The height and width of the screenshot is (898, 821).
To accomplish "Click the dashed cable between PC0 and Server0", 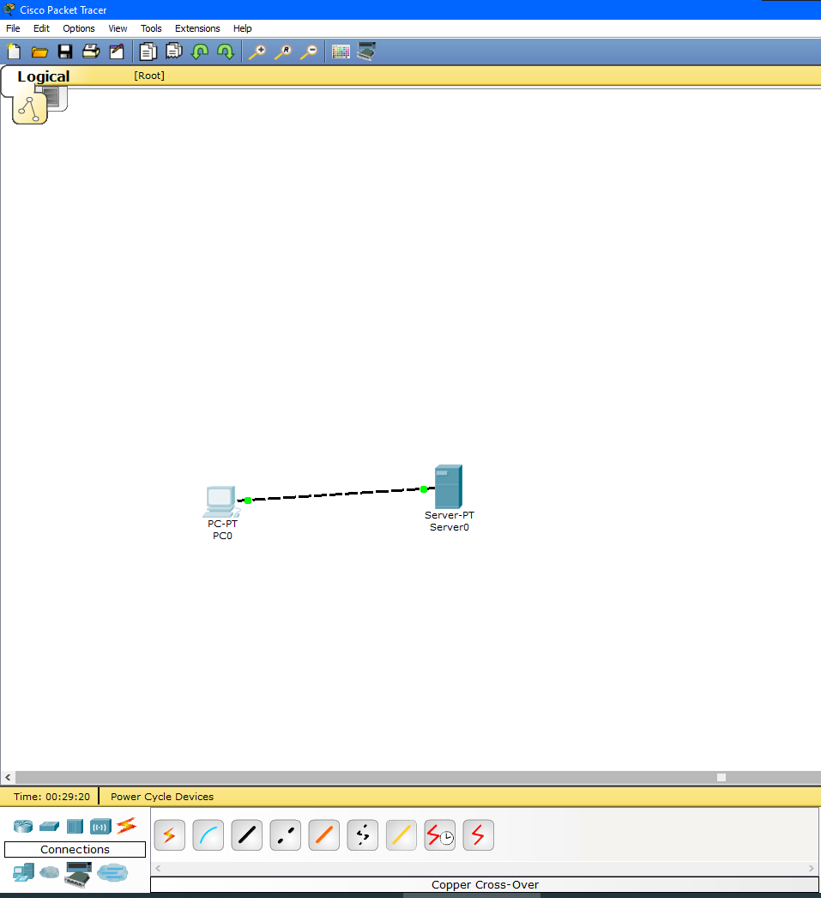I will pyautogui.click(x=335, y=495).
